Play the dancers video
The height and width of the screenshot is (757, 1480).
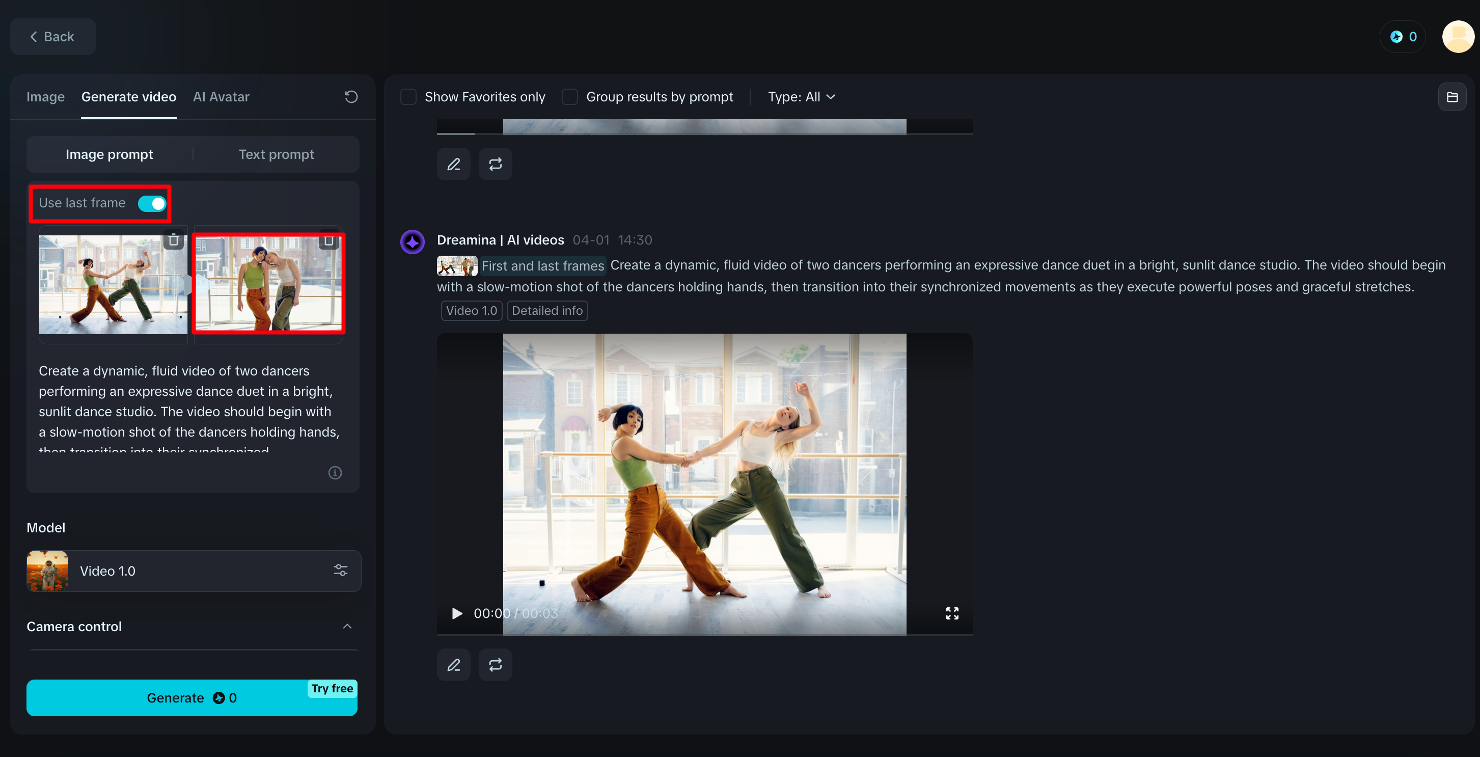457,613
